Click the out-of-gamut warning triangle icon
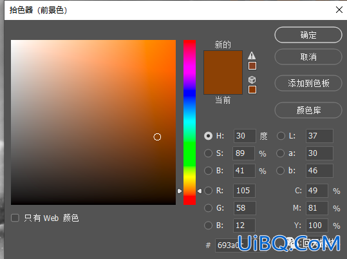Viewport: 347px width, 259px height. pyautogui.click(x=252, y=55)
